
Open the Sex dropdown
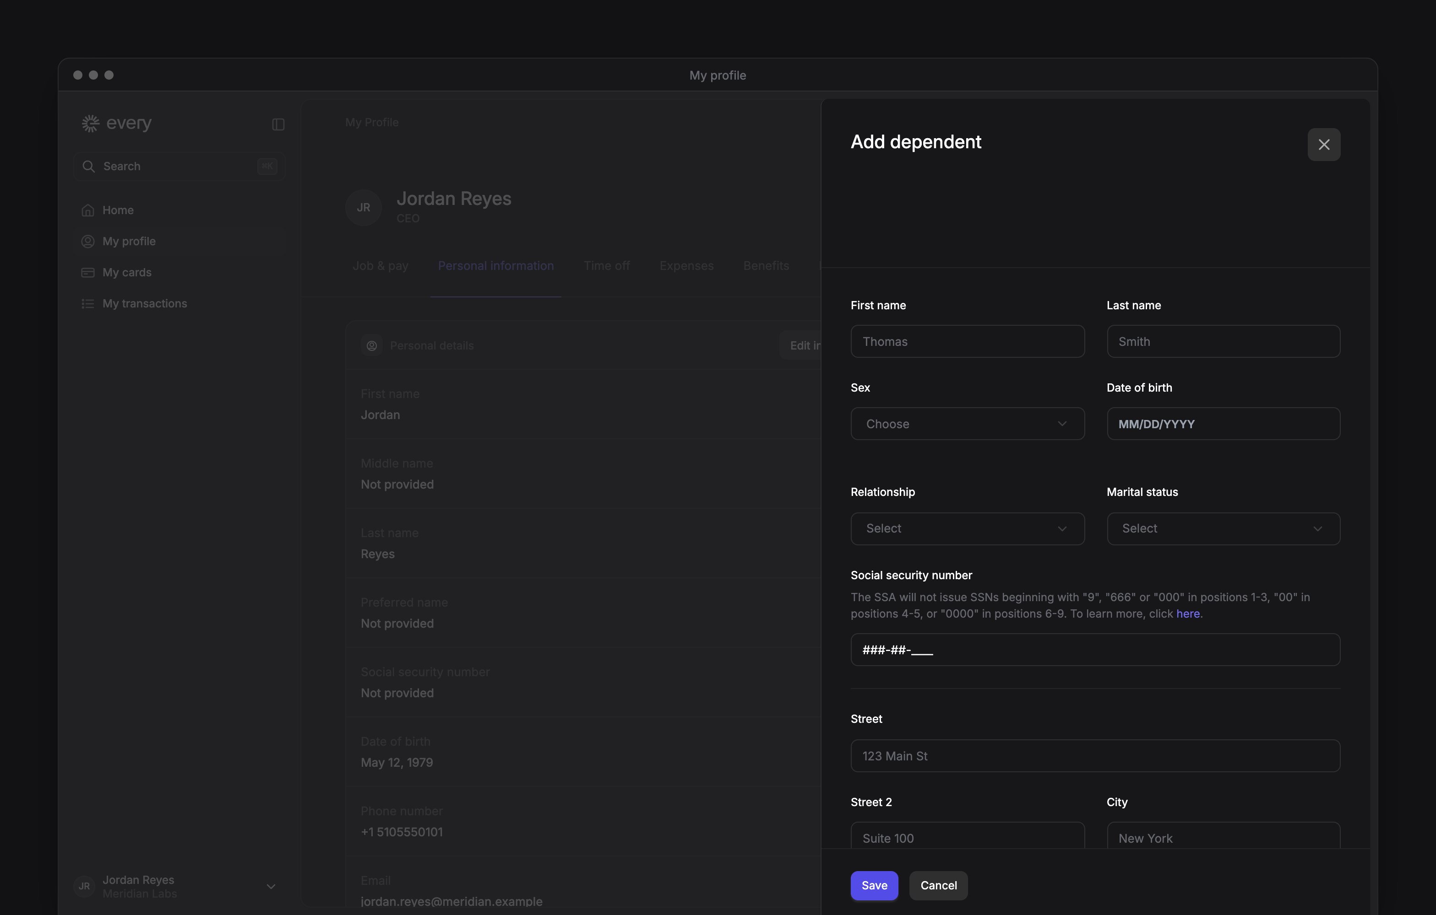(967, 424)
